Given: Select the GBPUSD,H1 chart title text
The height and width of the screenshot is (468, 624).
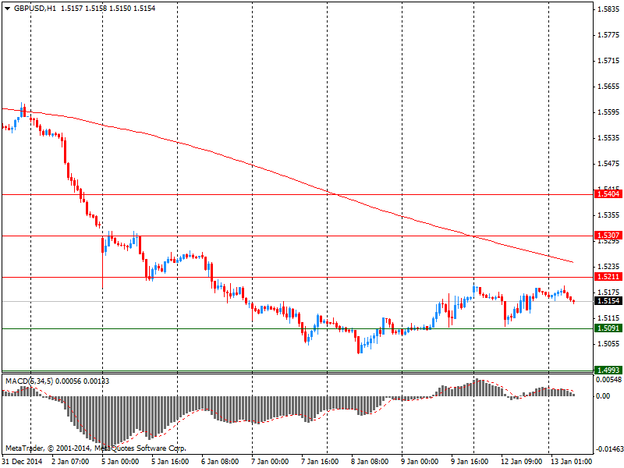Looking at the screenshot, I should pos(35,9).
